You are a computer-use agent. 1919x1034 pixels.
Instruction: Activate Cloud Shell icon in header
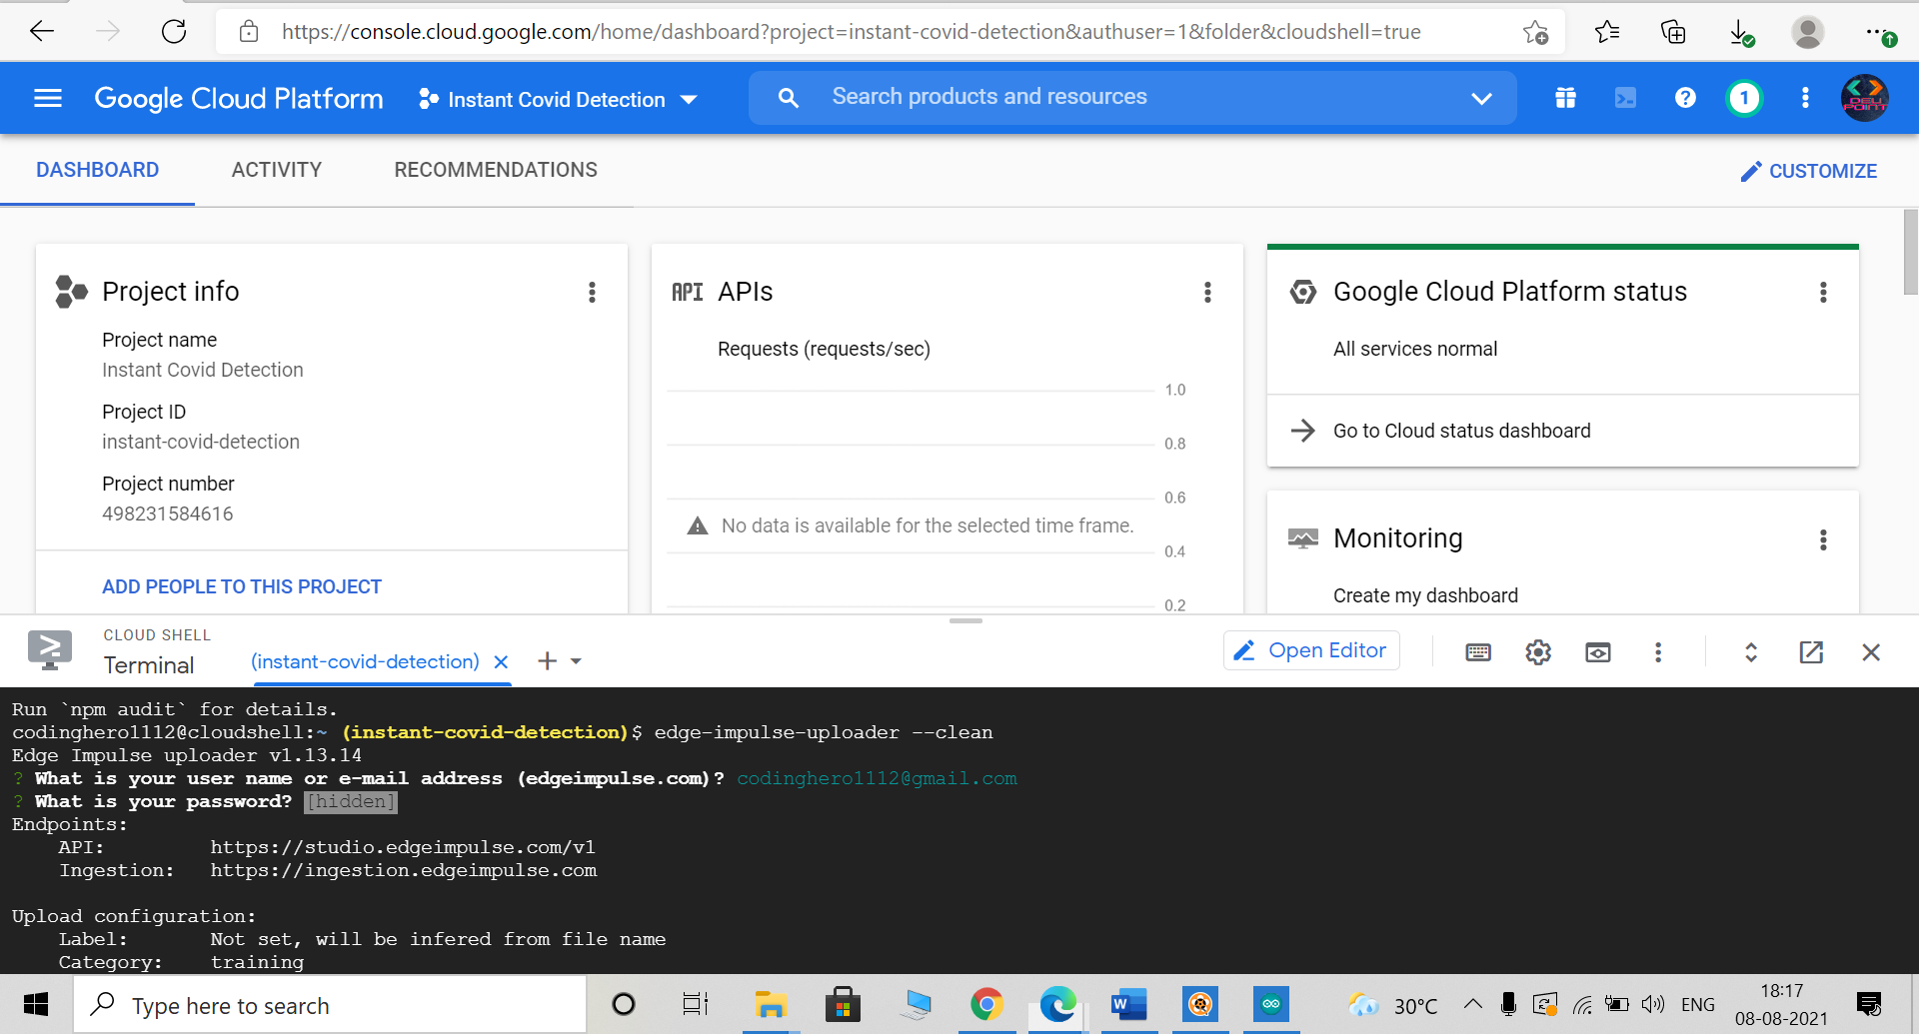click(x=1625, y=98)
